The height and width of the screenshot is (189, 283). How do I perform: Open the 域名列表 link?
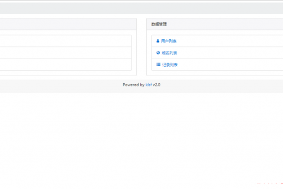click(x=169, y=53)
